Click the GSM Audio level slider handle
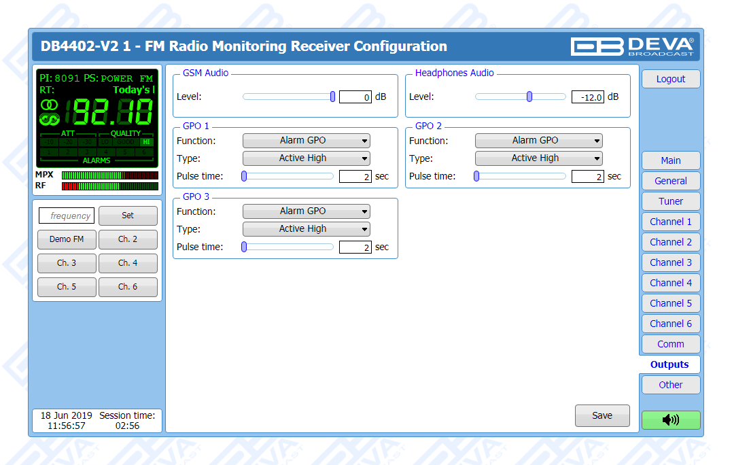The height and width of the screenshot is (465, 732). pos(332,97)
